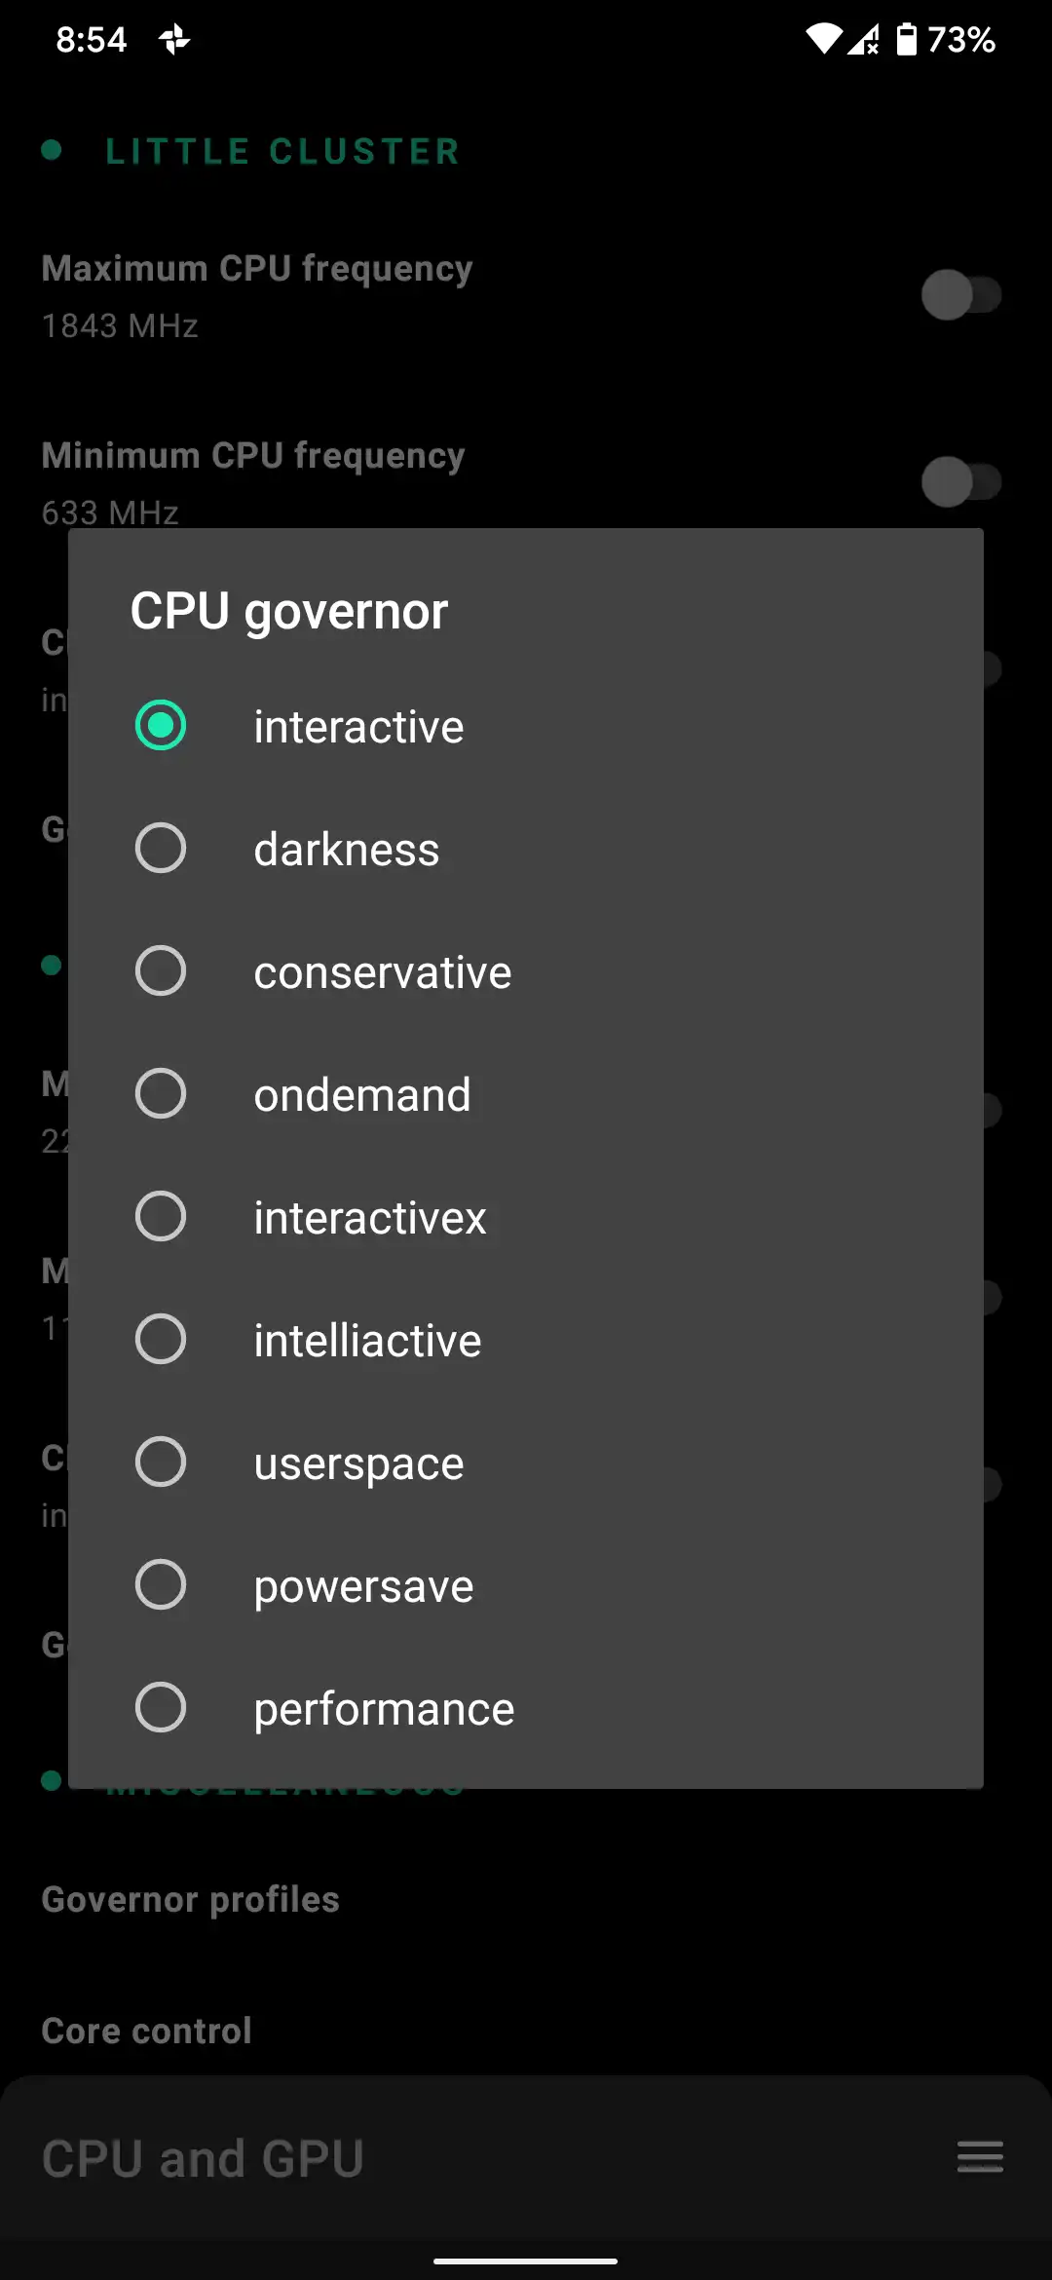Screen dimensions: 1052x2280
Task: Open Core control setting
Action: (x=147, y=2031)
